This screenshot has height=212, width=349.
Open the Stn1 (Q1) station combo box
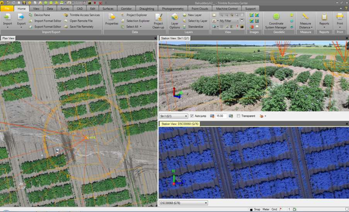(174, 116)
